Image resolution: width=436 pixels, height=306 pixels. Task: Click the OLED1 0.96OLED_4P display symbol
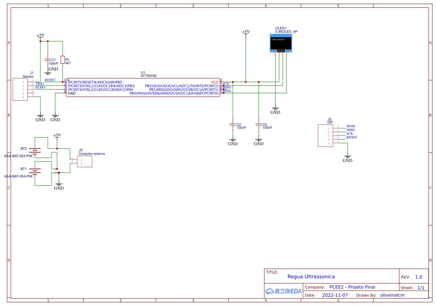click(281, 42)
